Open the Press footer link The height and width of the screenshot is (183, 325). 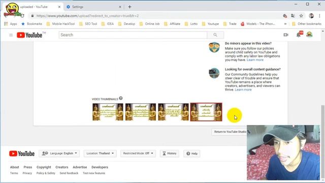coord(28,167)
